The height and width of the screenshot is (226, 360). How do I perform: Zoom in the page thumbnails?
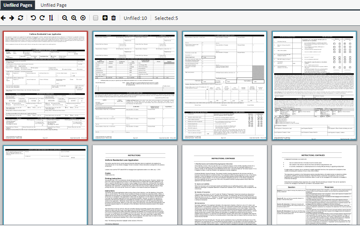click(74, 18)
